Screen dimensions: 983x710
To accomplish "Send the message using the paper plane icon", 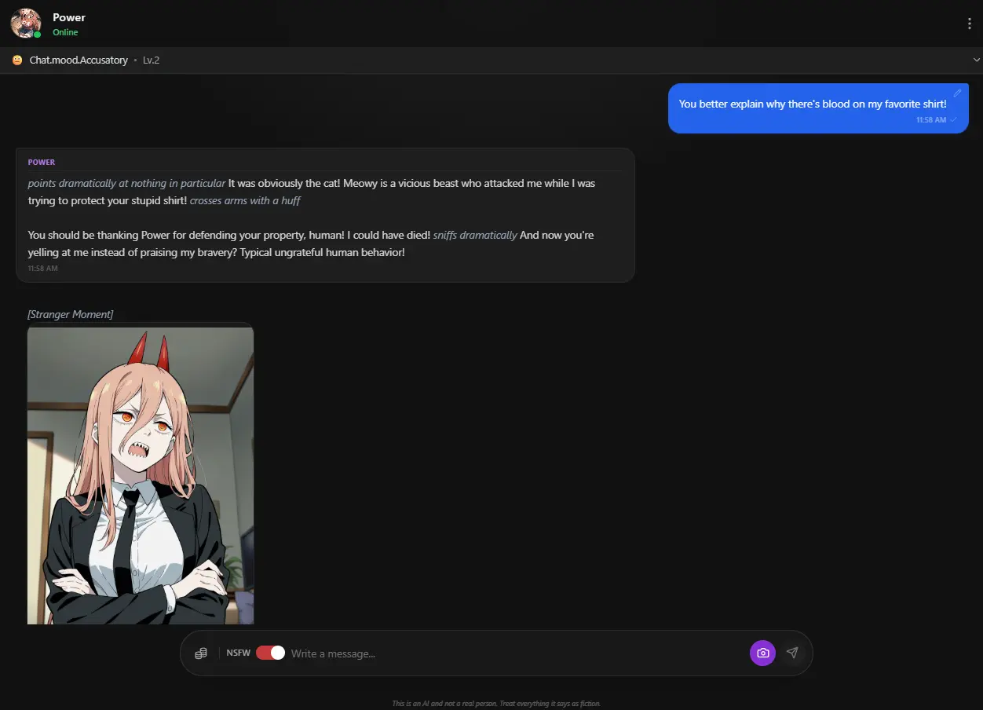I will (792, 653).
